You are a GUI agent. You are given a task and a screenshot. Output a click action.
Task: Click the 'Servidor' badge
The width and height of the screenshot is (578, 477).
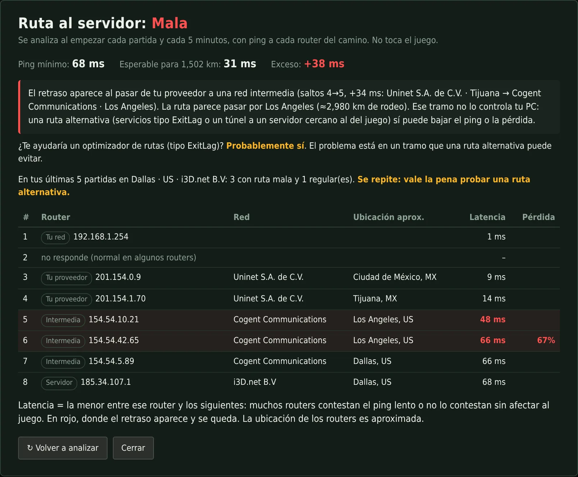coord(59,383)
